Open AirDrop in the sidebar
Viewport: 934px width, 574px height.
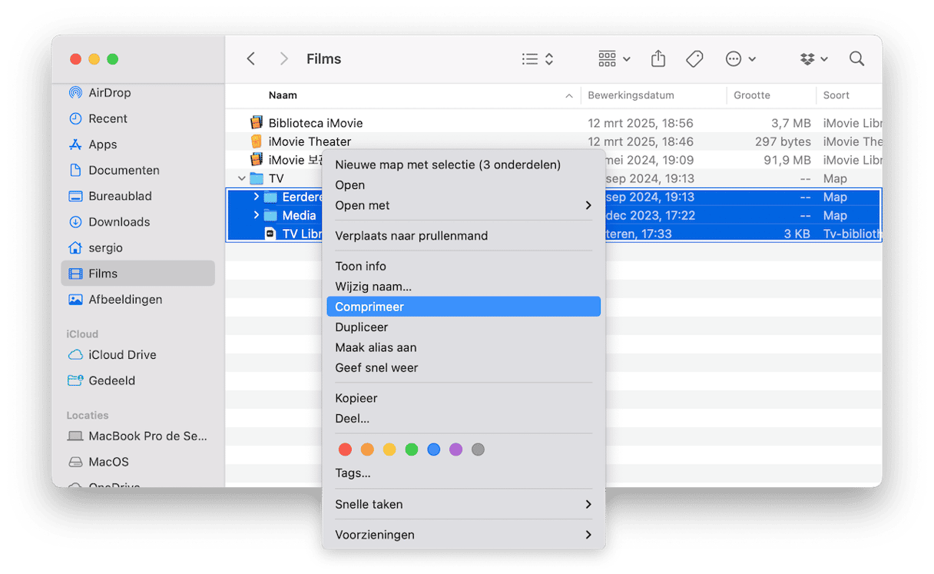109,93
